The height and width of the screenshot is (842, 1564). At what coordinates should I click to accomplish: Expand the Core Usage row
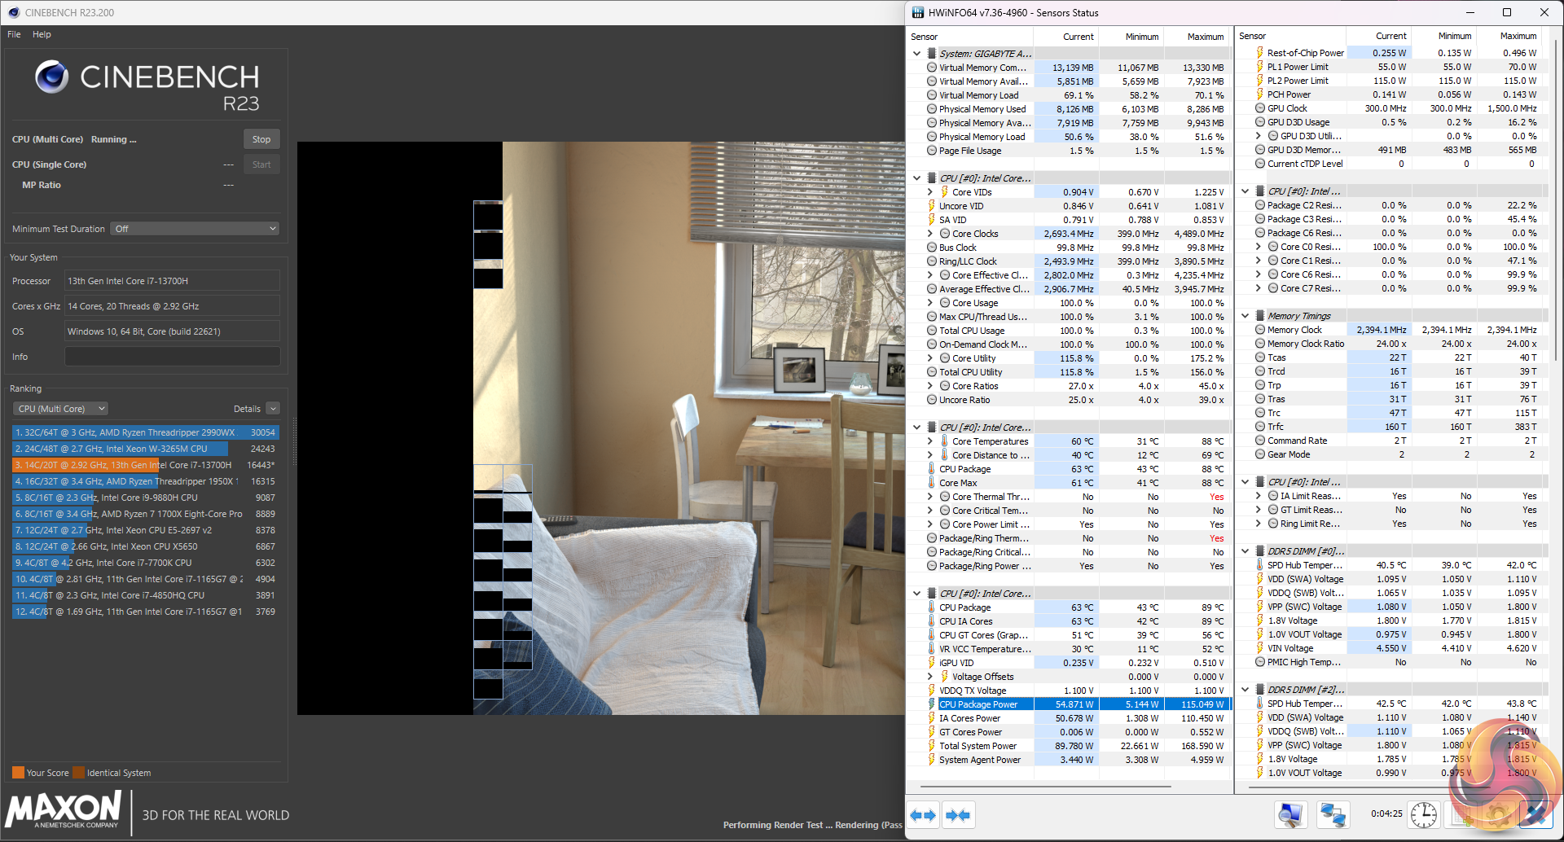click(929, 303)
